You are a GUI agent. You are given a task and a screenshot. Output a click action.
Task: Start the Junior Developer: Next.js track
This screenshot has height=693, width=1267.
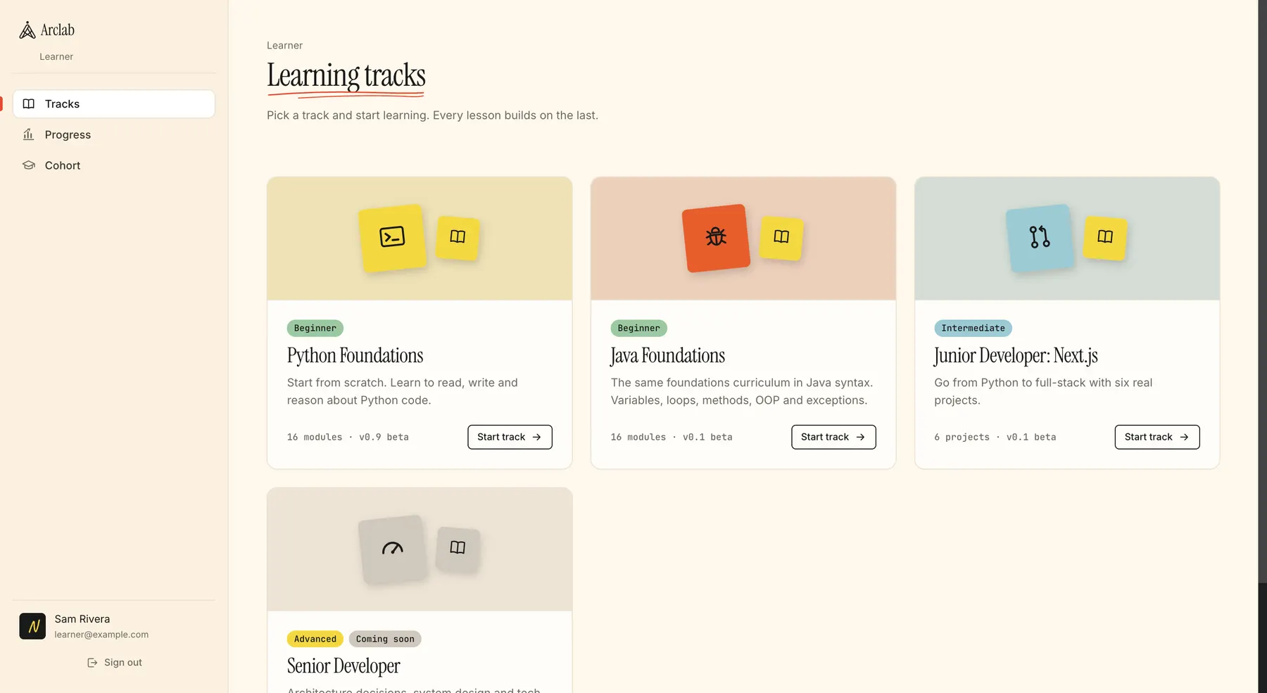[x=1157, y=437]
